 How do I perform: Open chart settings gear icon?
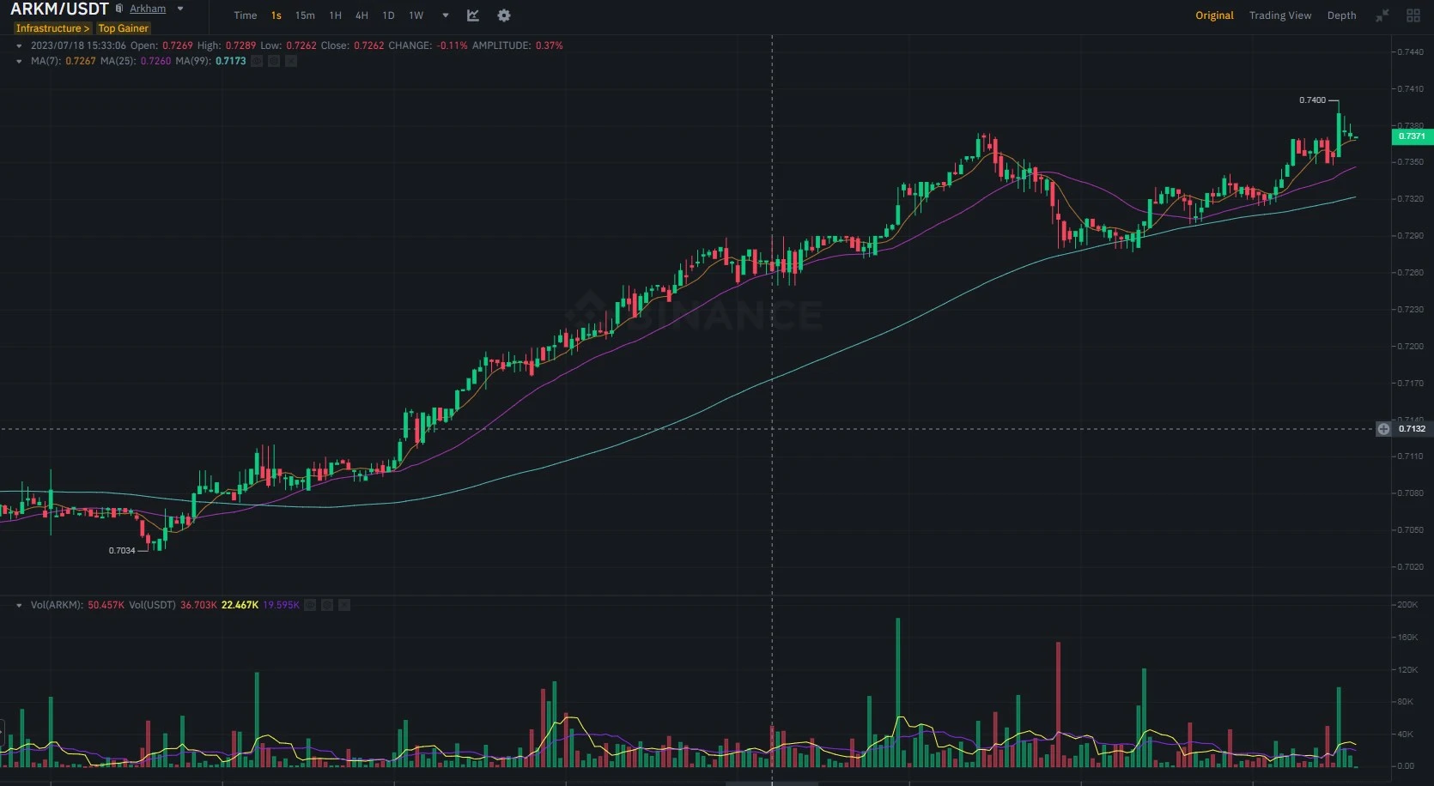click(504, 15)
